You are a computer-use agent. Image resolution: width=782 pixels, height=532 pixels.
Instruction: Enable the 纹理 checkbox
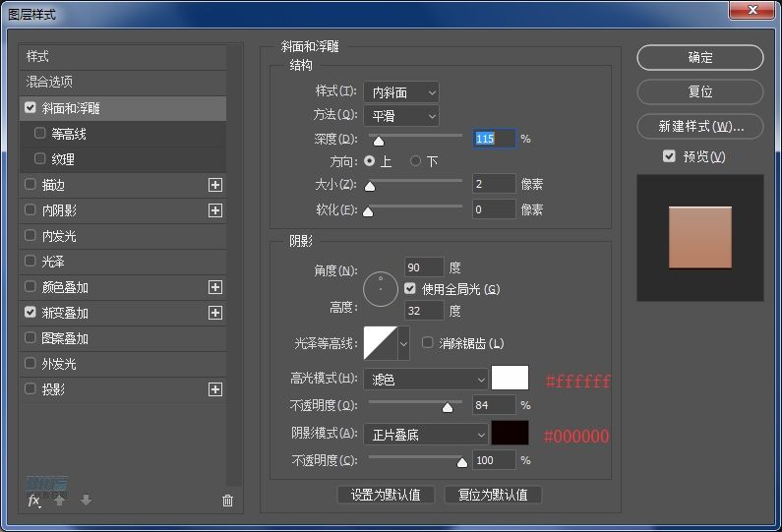[x=40, y=158]
